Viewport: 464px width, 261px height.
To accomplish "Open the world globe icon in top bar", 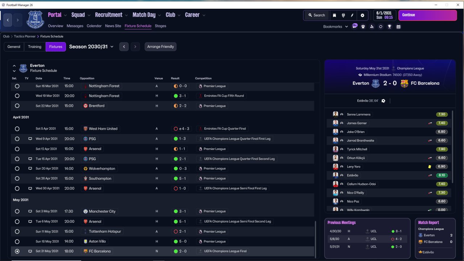I will [343, 15].
